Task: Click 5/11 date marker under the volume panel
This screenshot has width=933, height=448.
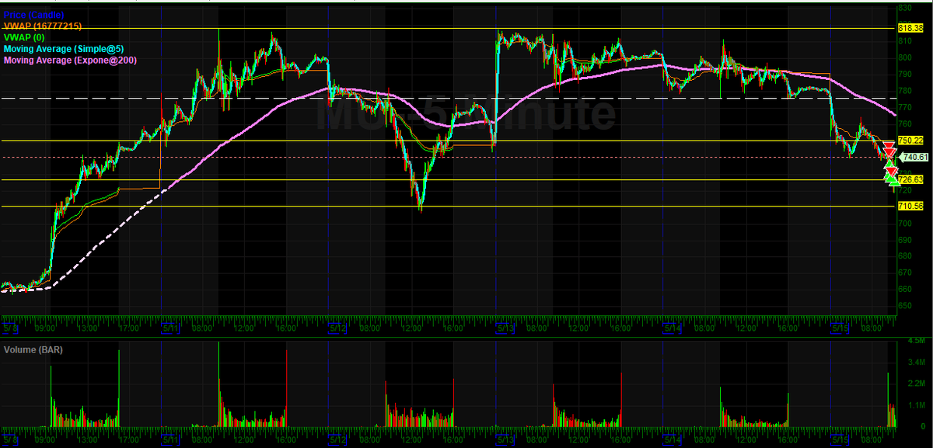Action: pos(170,439)
